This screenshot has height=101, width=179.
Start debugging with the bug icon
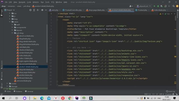pos(158,6)
